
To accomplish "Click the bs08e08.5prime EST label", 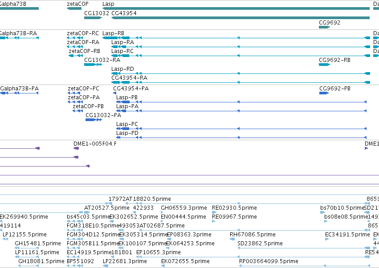I will (346, 217).
